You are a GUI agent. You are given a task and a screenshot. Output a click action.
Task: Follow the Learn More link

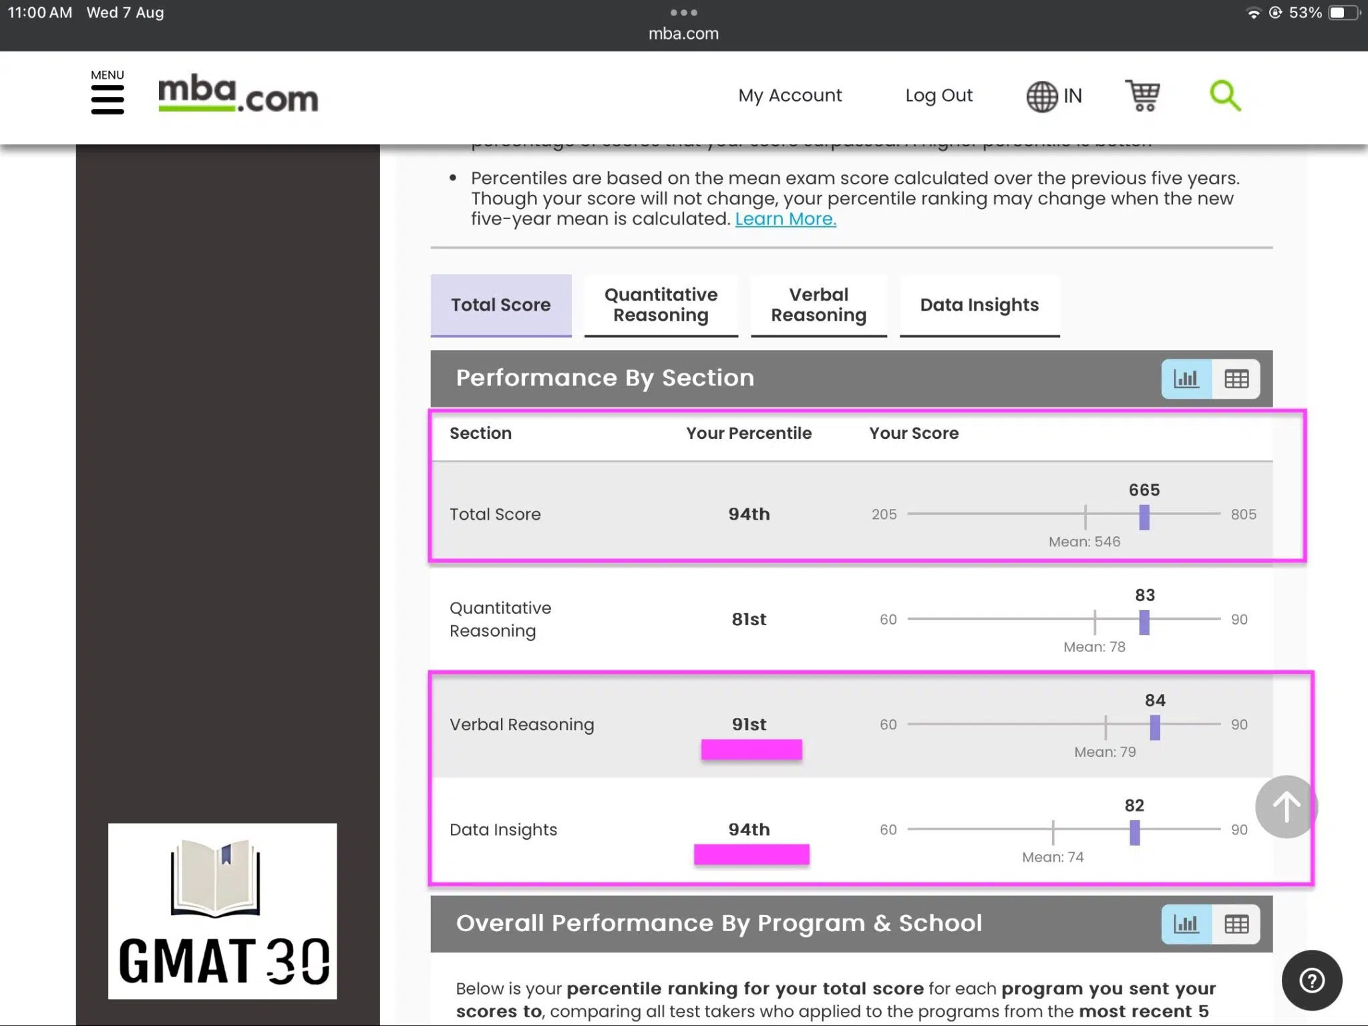click(786, 219)
